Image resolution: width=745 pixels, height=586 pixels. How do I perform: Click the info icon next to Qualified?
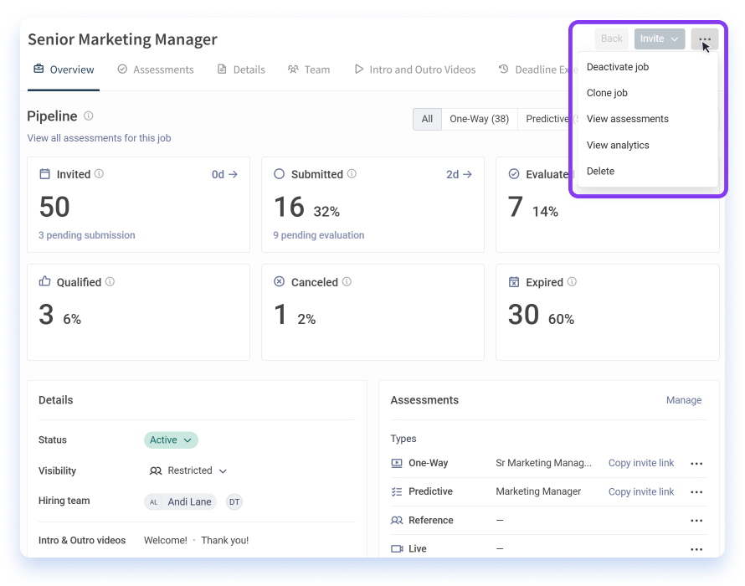pos(110,281)
